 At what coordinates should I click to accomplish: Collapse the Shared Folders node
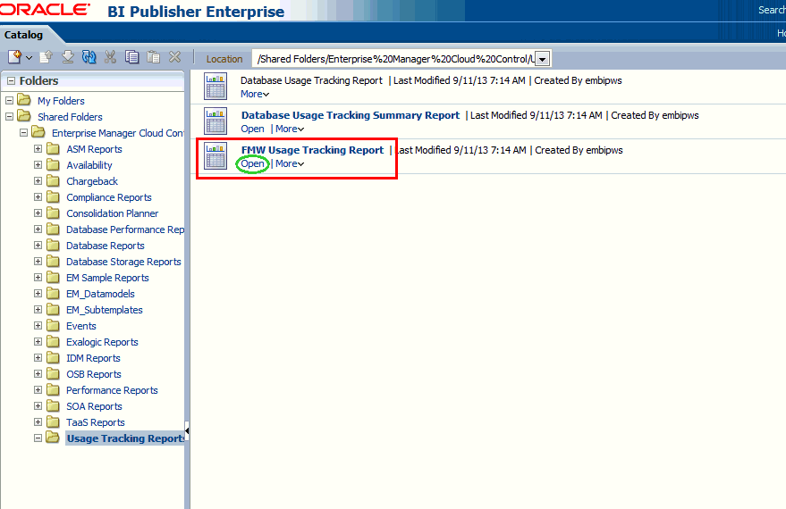9,117
